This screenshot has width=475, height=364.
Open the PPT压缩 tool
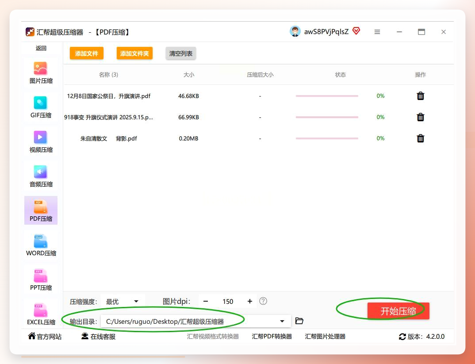[x=41, y=280]
